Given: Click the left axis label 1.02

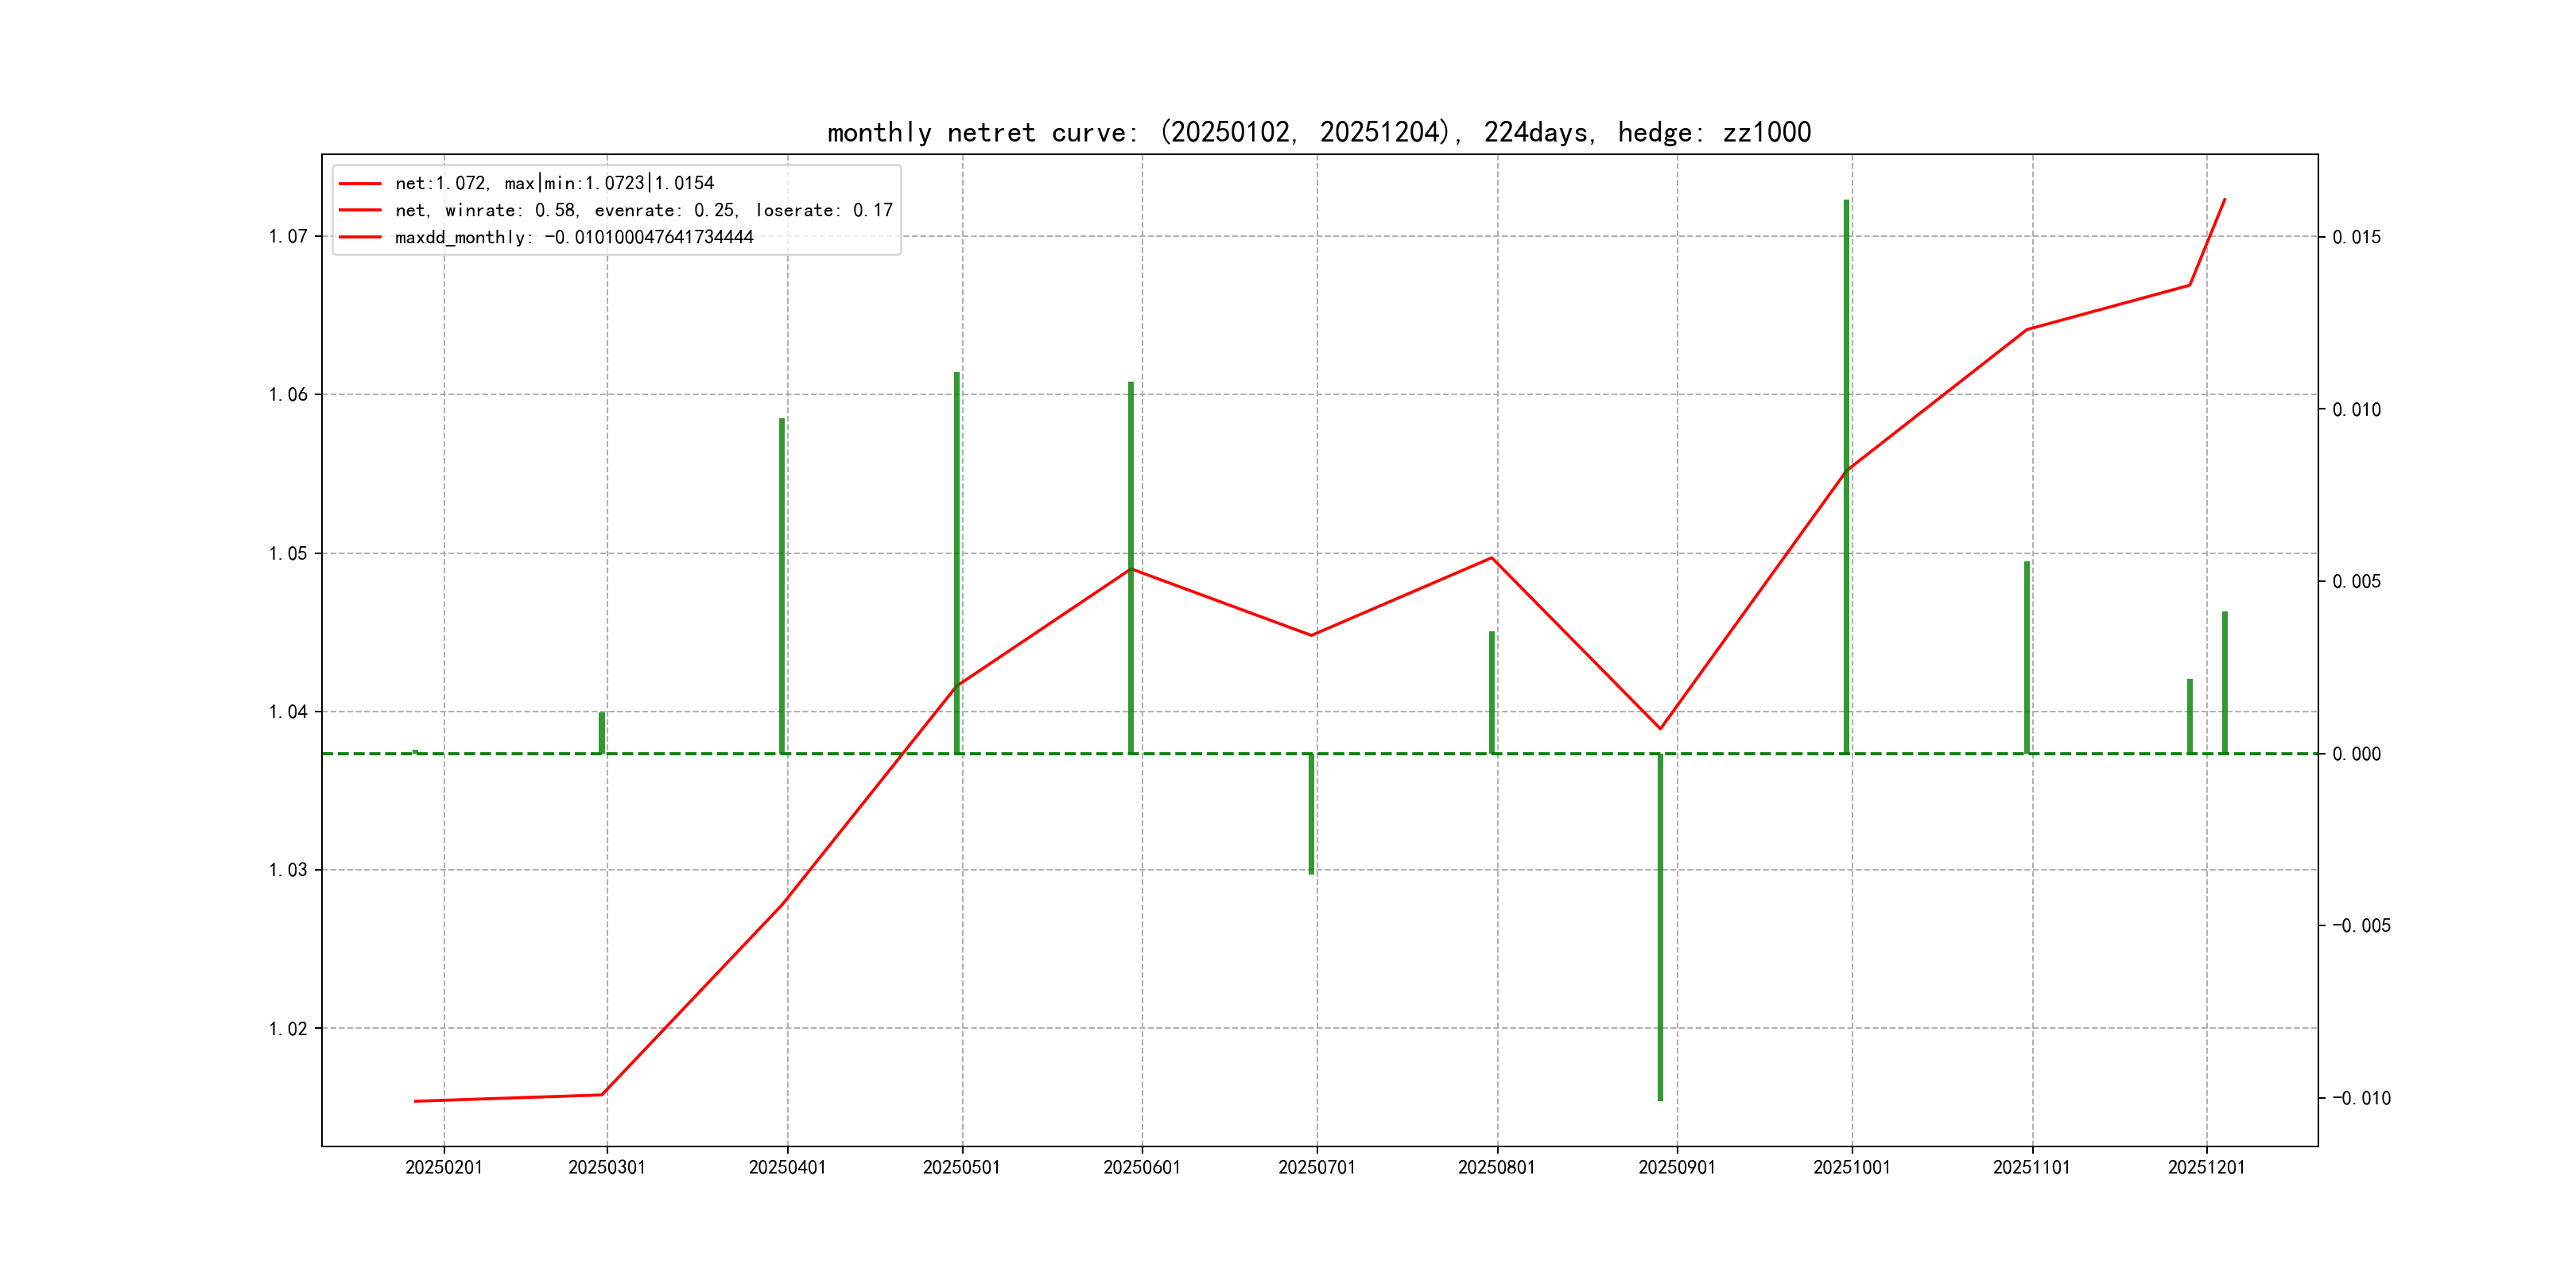Looking at the screenshot, I should point(288,1029).
